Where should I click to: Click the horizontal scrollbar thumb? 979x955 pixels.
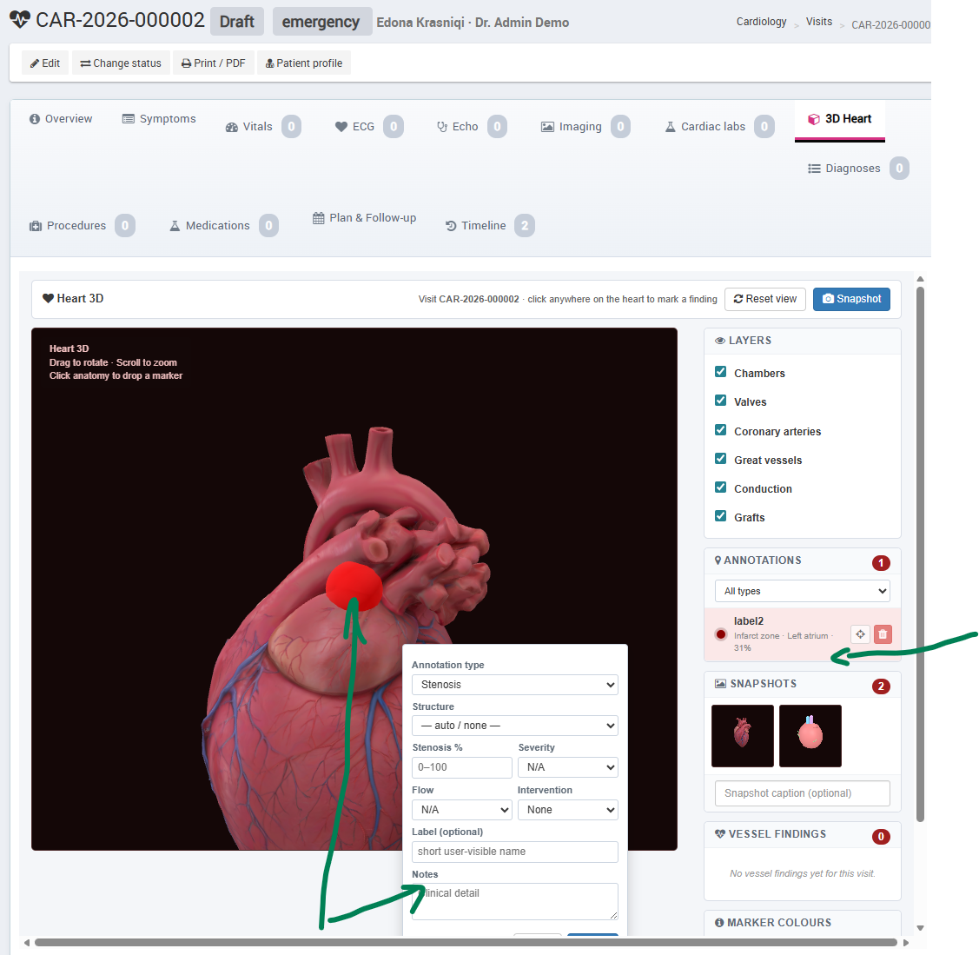point(466,943)
